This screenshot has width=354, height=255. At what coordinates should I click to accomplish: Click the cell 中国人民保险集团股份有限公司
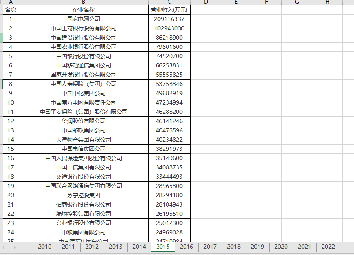click(x=84, y=158)
